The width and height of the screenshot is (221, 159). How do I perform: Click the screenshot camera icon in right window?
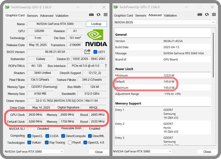[x=200, y=14]
